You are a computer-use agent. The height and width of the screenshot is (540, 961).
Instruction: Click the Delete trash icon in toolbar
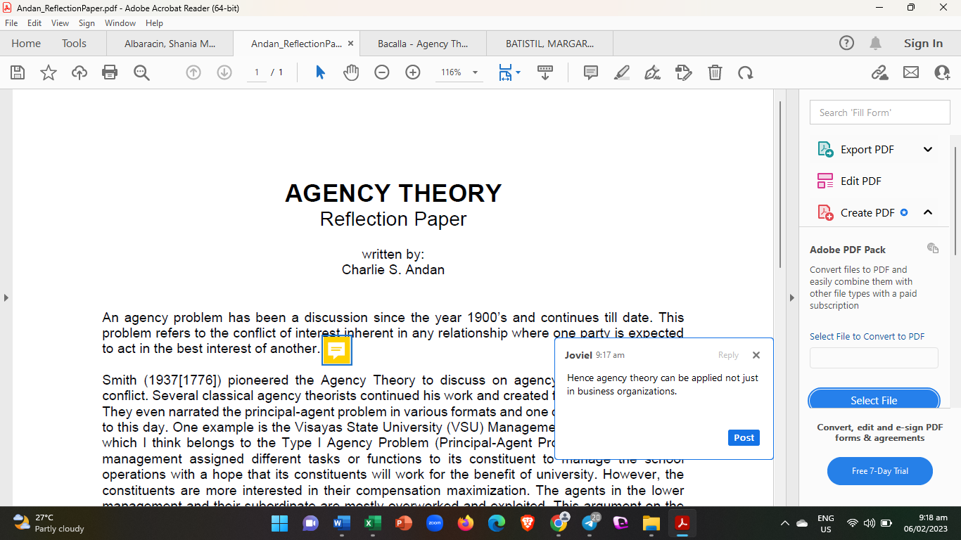point(715,72)
